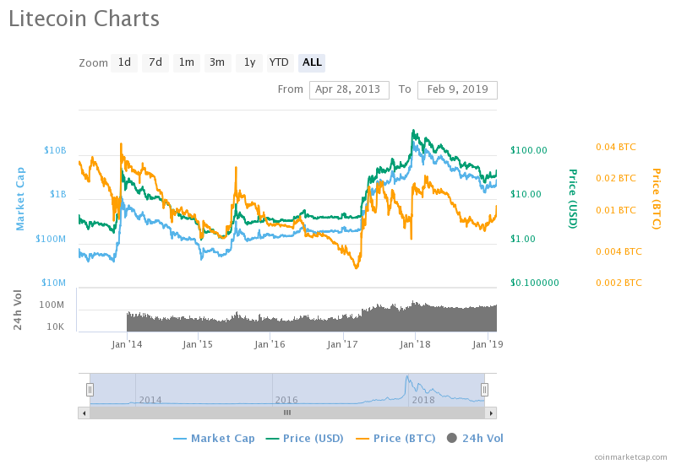Select the 7d zoom range
The image size is (676, 464).
155,62
